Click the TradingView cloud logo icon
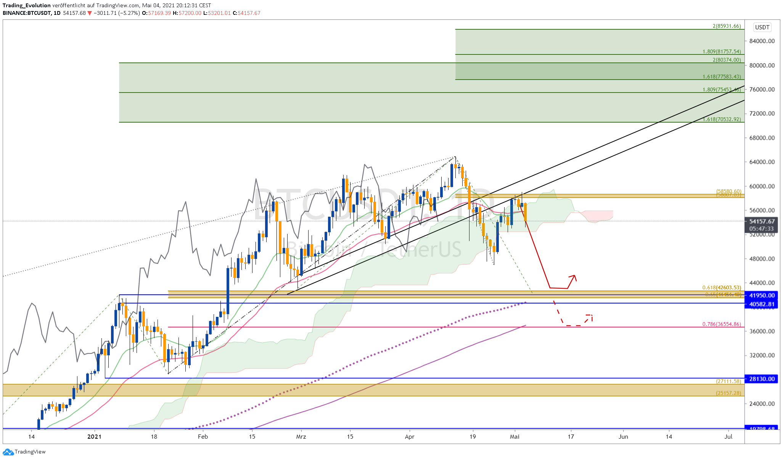The width and height of the screenshot is (783, 460). [x=8, y=452]
